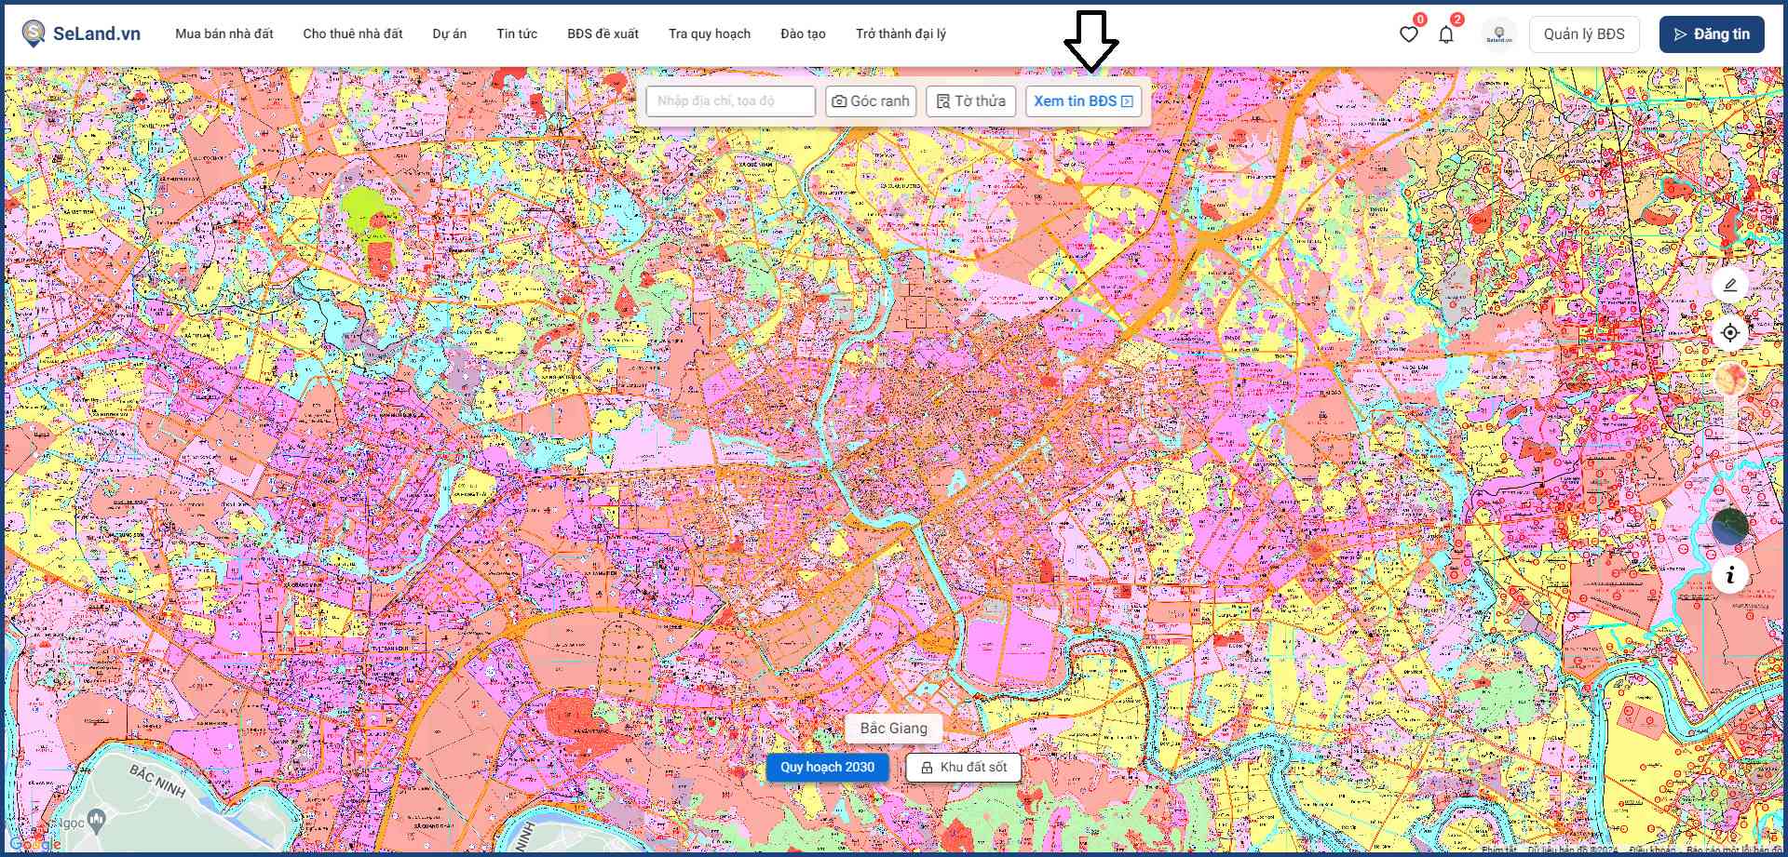1788x857 pixels.
Task: Click the Đăng tin button
Action: pyautogui.click(x=1711, y=34)
